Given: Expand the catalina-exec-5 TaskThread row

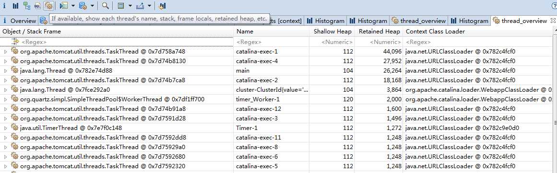Looking at the screenshot, I should 5,166.
